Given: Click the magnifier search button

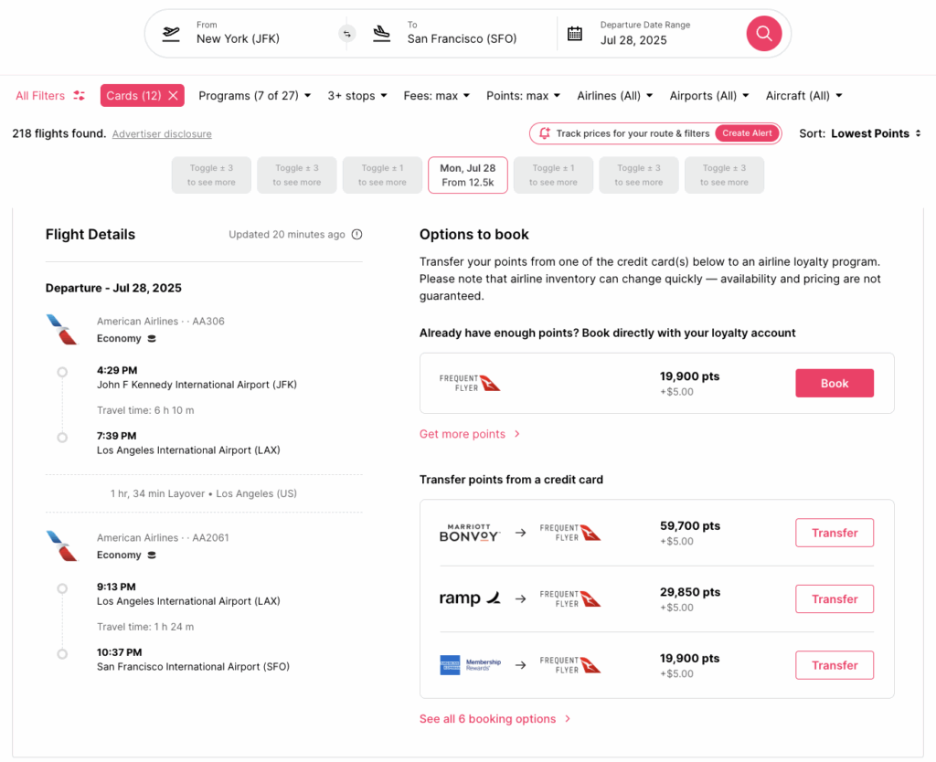Looking at the screenshot, I should click(x=764, y=34).
